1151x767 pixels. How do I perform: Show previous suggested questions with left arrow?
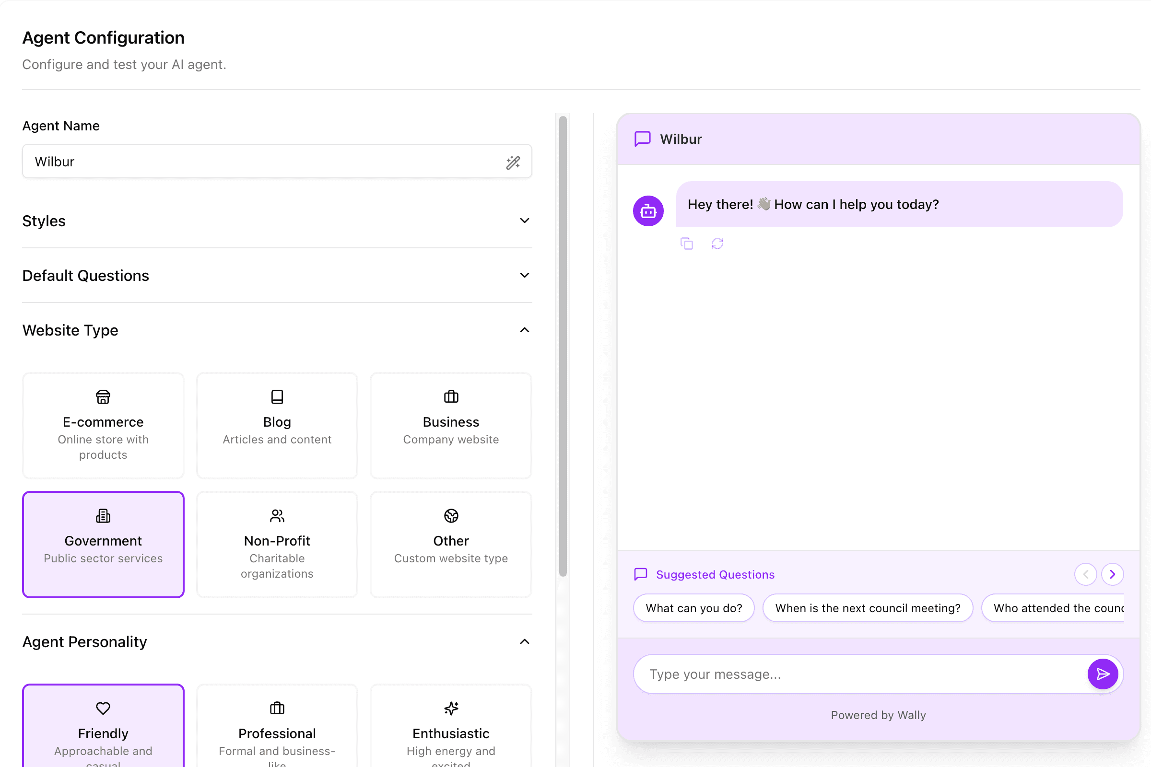pyautogui.click(x=1085, y=574)
